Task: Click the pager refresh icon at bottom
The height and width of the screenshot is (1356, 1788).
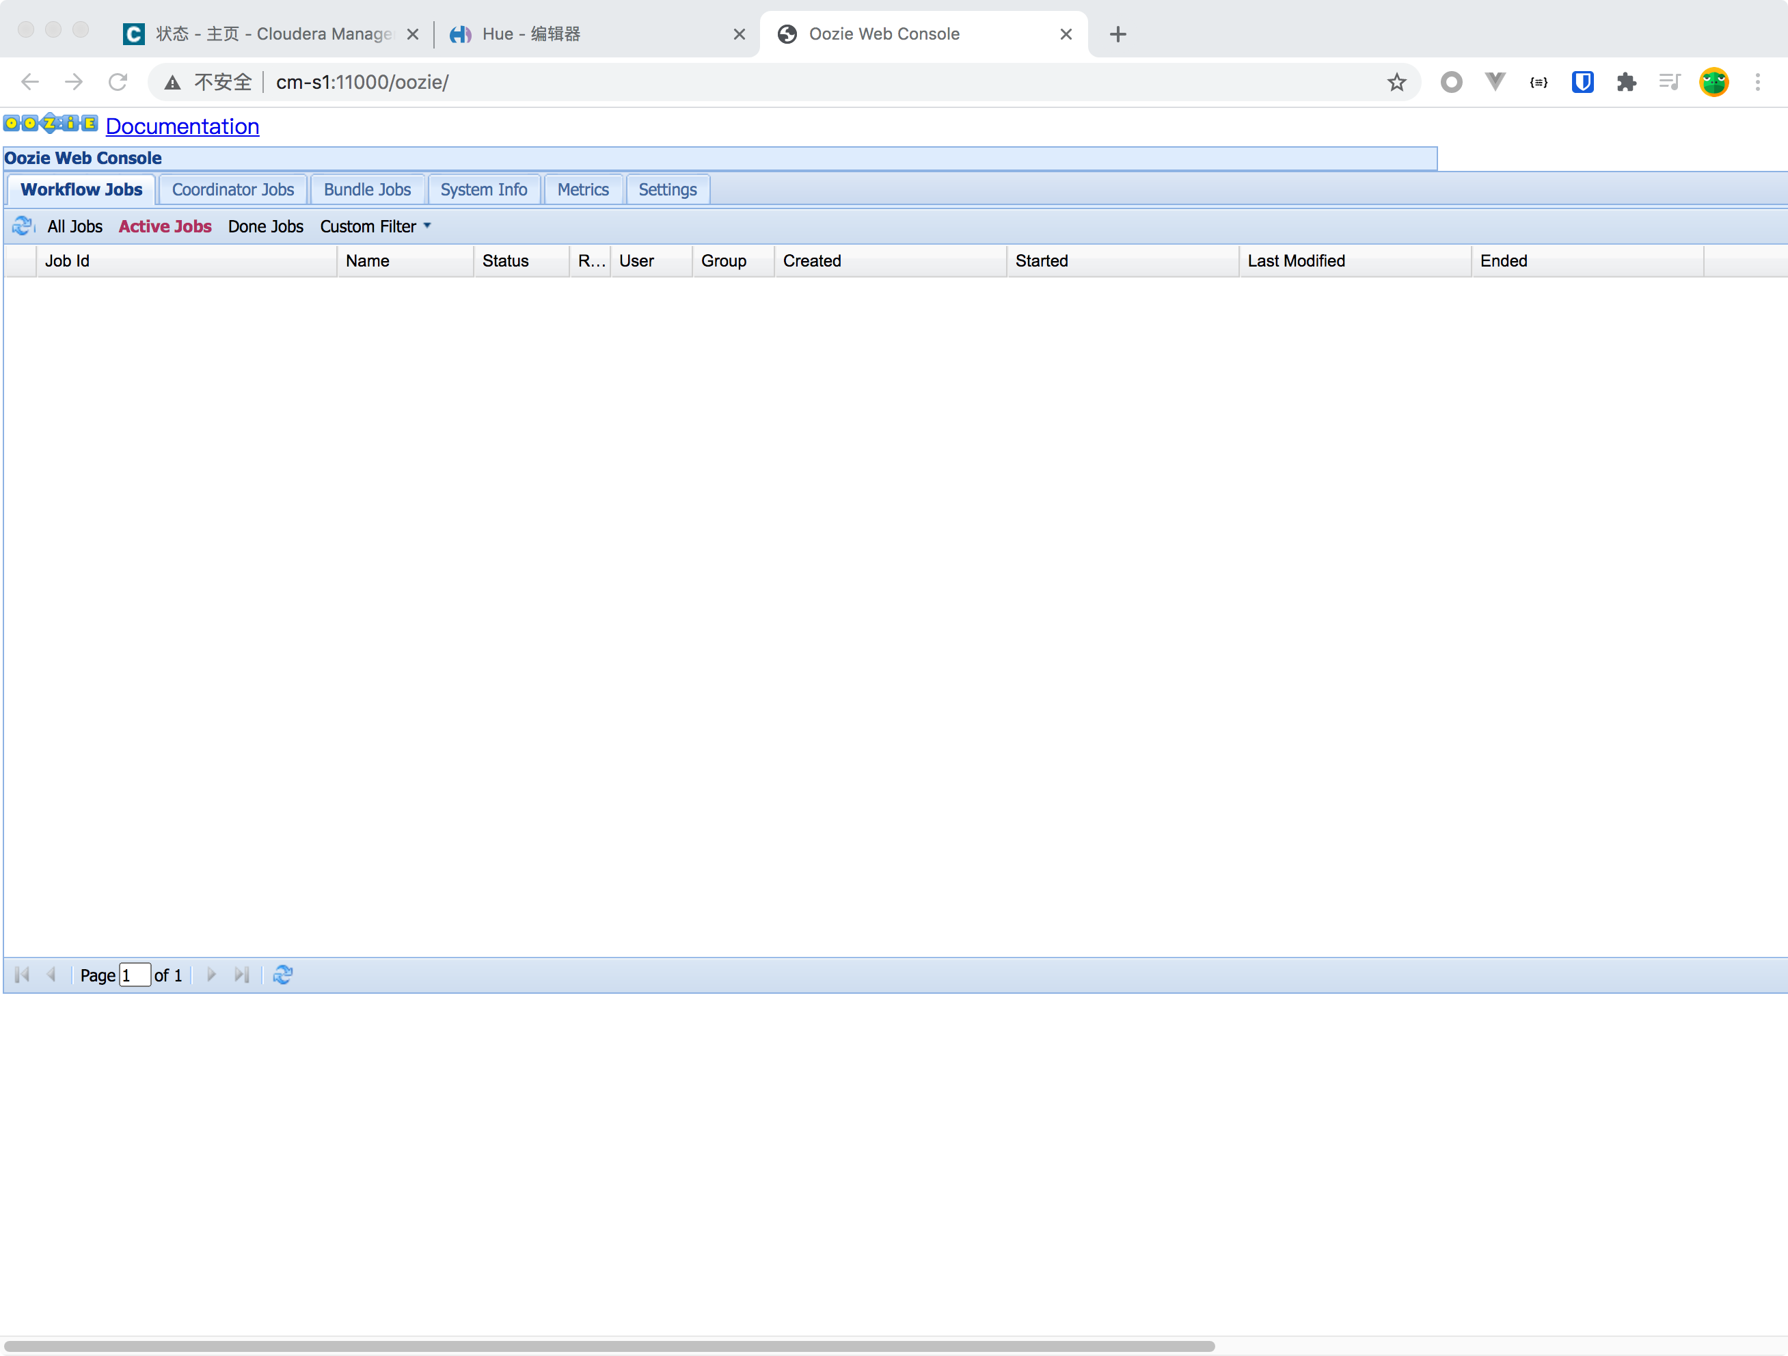Action: pyautogui.click(x=283, y=975)
